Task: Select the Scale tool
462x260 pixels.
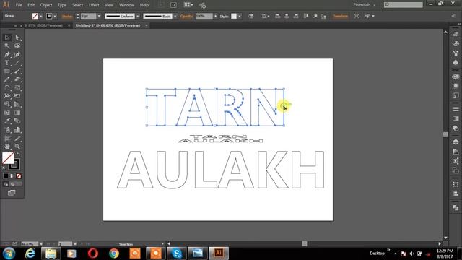Action: pos(17,88)
